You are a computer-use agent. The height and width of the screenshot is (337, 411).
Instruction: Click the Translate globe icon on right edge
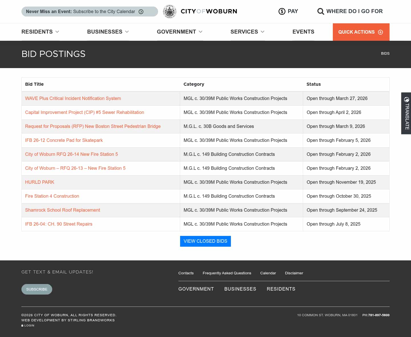point(406,99)
